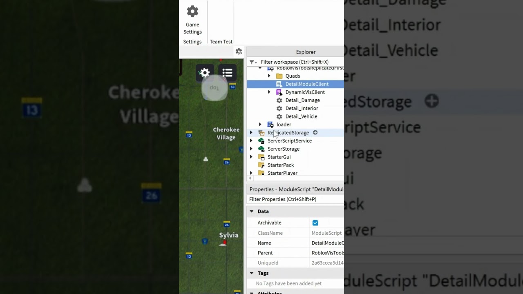Screen dimensions: 523x294
Task: Click the Detail_Interior gear icon
Action: pos(279,108)
